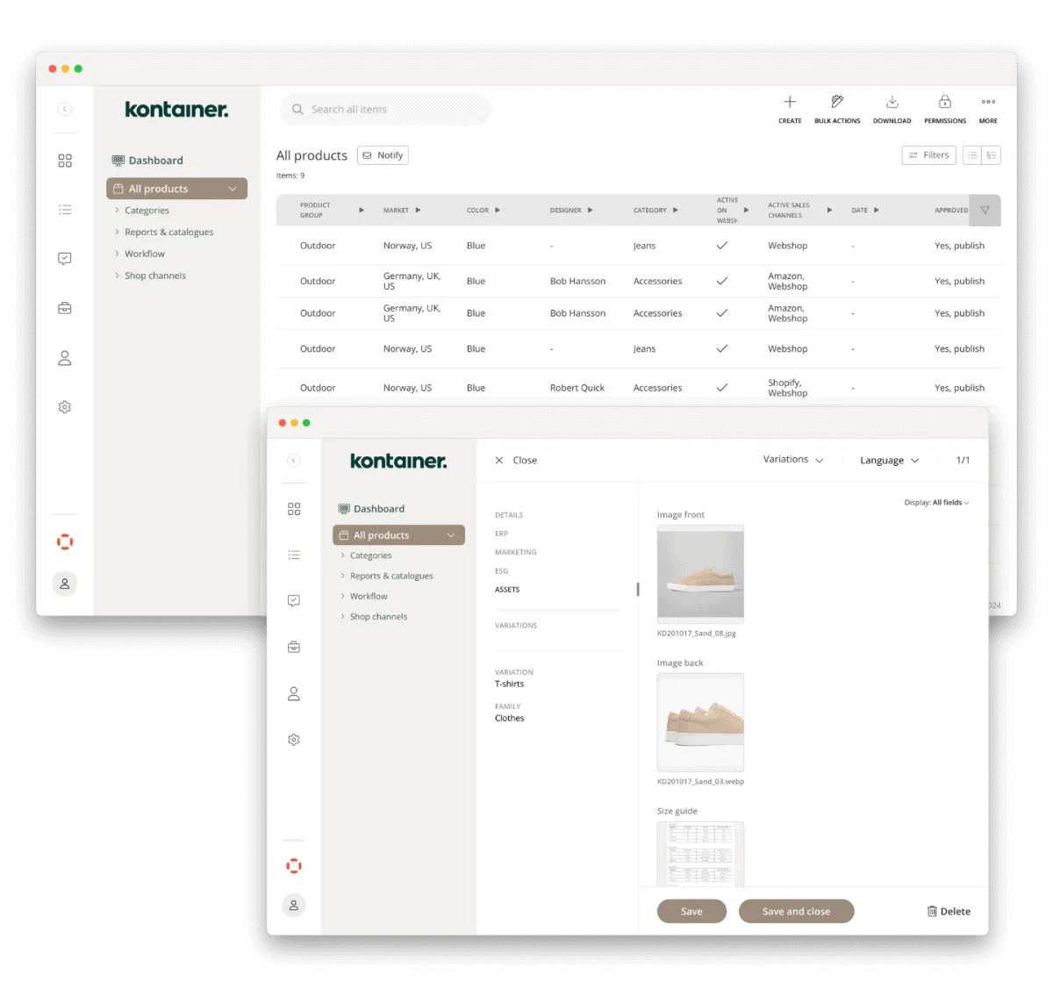Viewport: 1053px width, 989px height.
Task: Open the Size guide thumbnail
Action: point(700,854)
